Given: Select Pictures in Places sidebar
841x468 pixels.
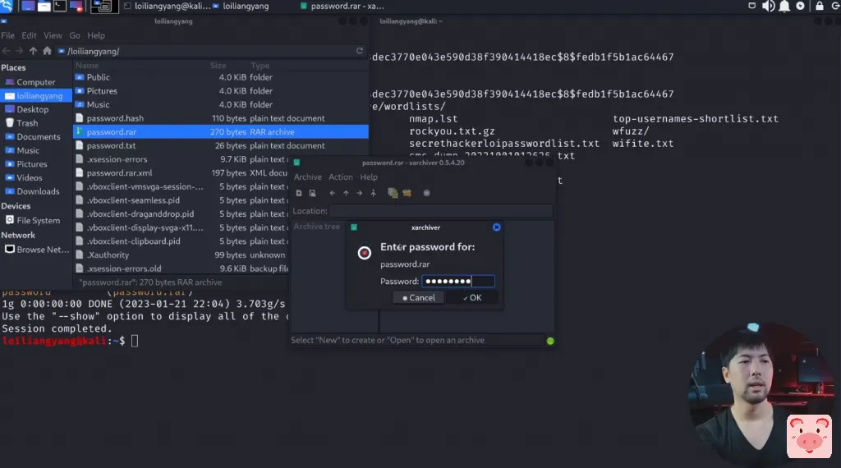Looking at the screenshot, I should (x=35, y=164).
